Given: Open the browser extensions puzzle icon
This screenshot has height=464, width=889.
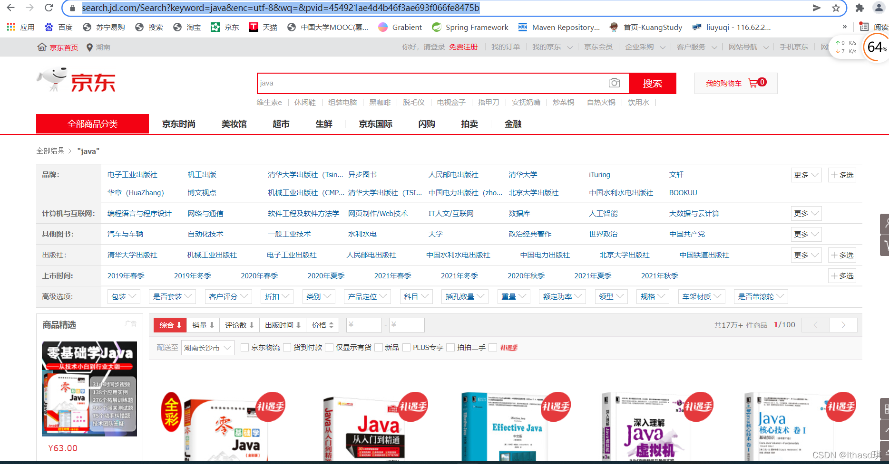Looking at the screenshot, I should pyautogui.click(x=860, y=8).
